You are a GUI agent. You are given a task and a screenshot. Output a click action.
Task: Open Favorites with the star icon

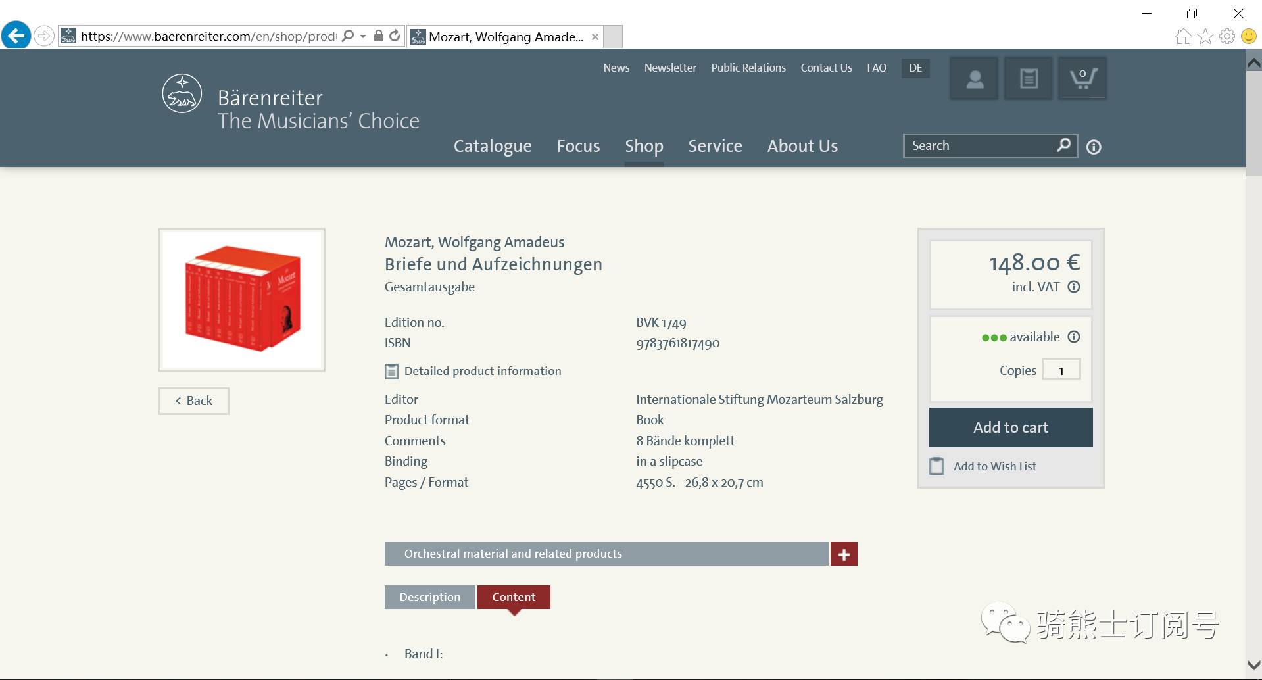click(1205, 36)
